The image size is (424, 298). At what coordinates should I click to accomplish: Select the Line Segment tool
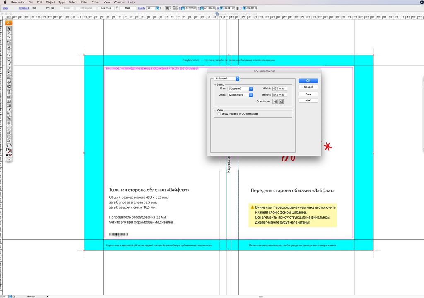tap(9, 55)
